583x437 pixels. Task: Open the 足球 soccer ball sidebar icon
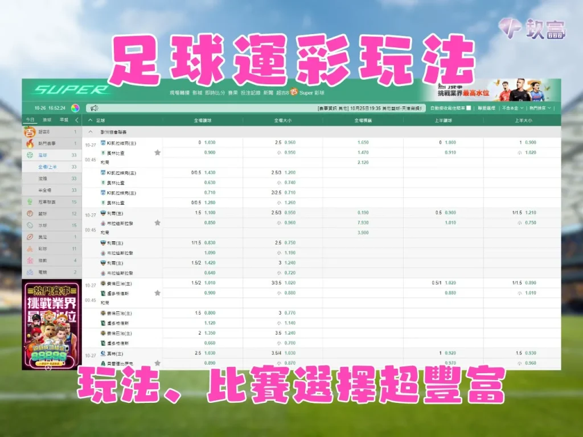click(29, 155)
